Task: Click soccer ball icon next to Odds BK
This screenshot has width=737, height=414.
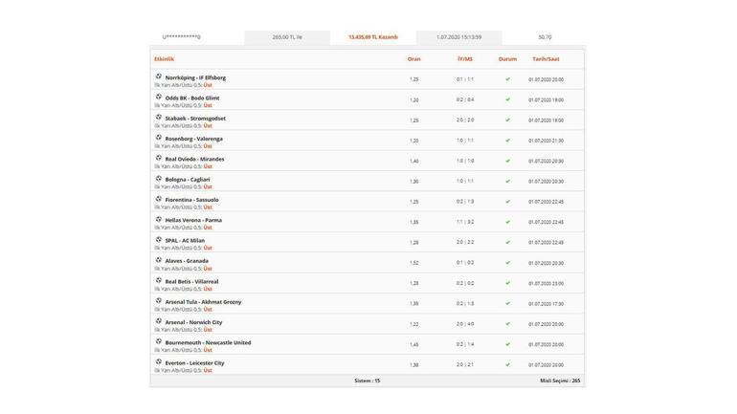Action: click(159, 97)
